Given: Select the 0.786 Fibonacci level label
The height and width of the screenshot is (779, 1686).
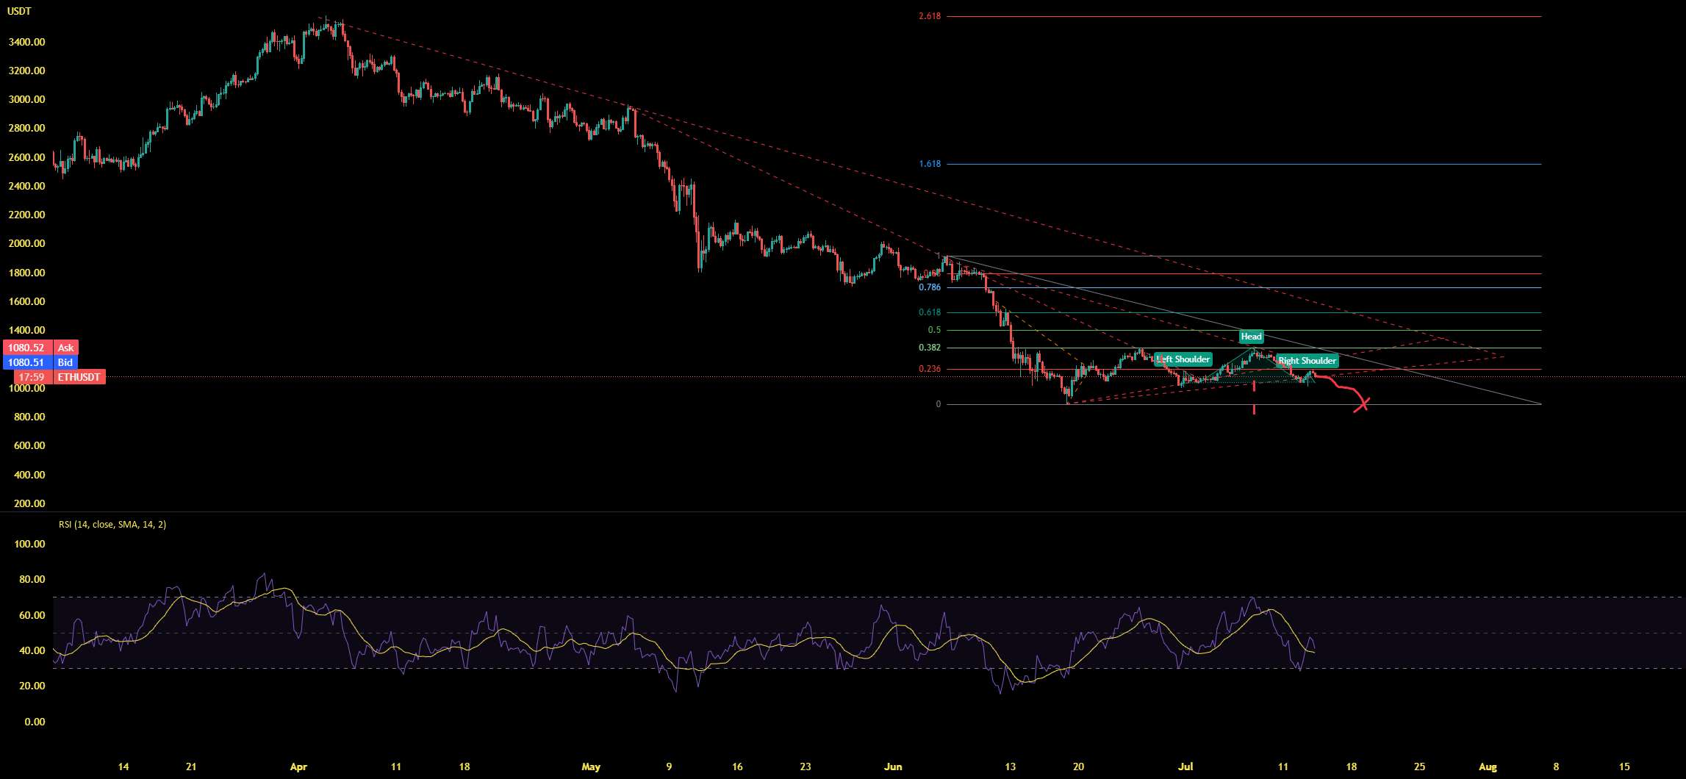Looking at the screenshot, I should [x=929, y=287].
